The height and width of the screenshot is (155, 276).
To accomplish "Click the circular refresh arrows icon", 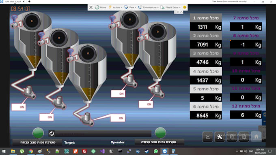I will point(52,134).
